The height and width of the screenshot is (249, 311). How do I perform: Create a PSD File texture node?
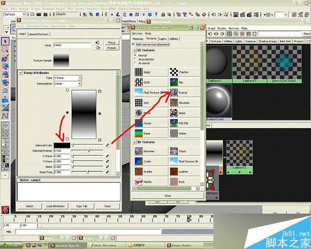tap(185, 124)
